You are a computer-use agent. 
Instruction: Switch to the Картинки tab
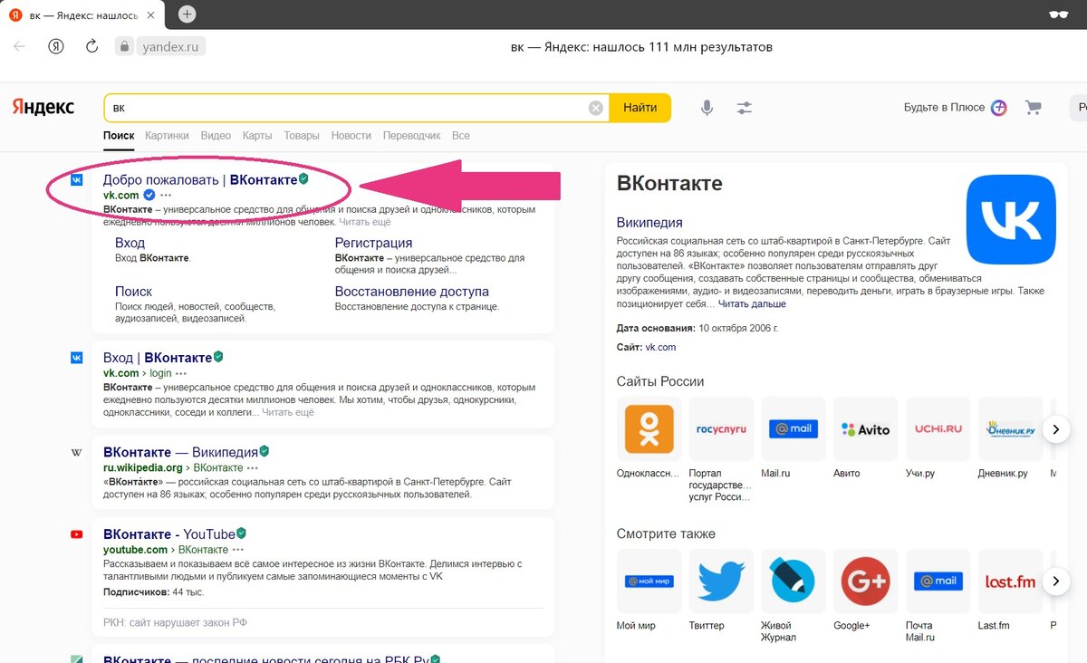(x=167, y=136)
